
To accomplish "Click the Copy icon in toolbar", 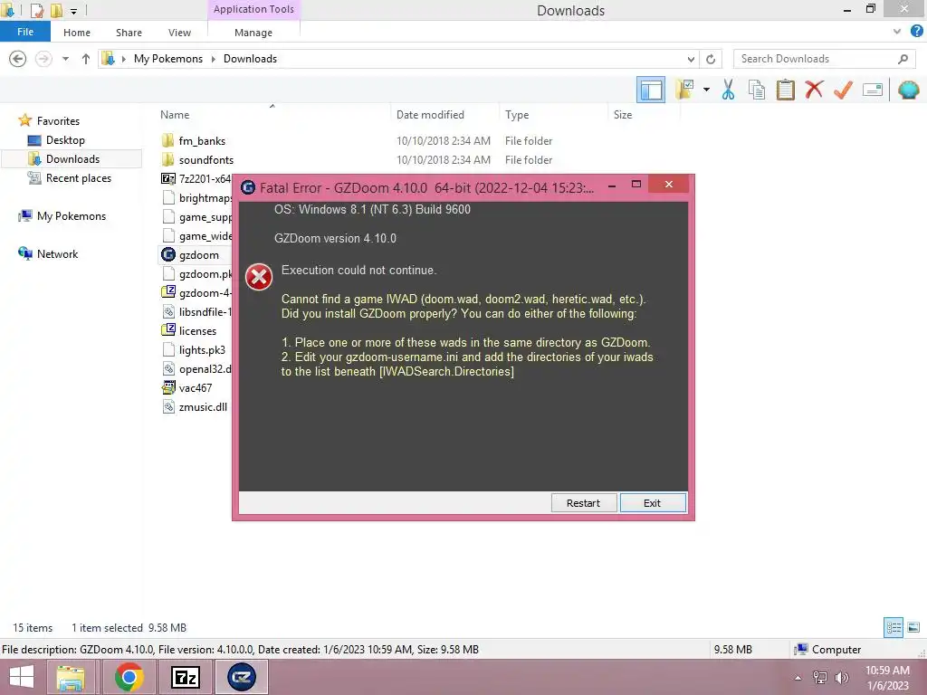I will 757,90.
